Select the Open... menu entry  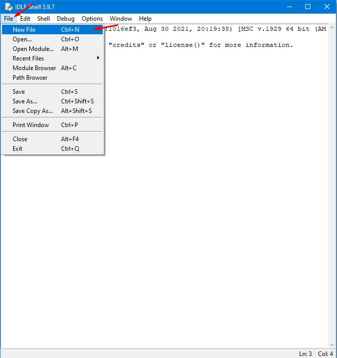pyautogui.click(x=52, y=39)
